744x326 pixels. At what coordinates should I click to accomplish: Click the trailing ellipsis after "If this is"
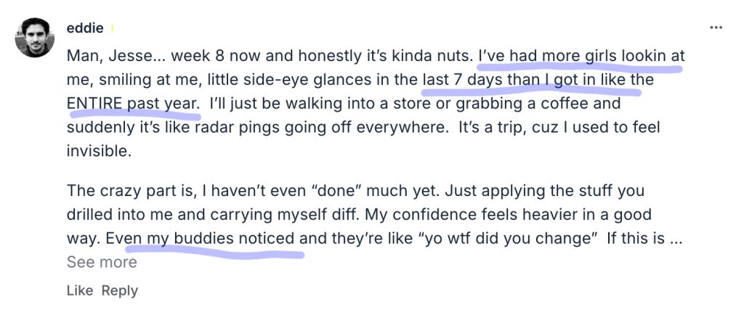675,238
